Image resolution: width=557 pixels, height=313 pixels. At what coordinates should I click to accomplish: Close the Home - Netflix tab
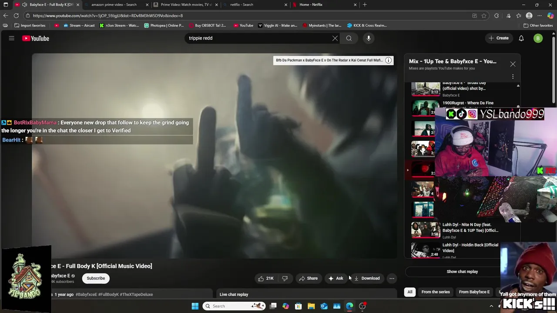[355, 5]
